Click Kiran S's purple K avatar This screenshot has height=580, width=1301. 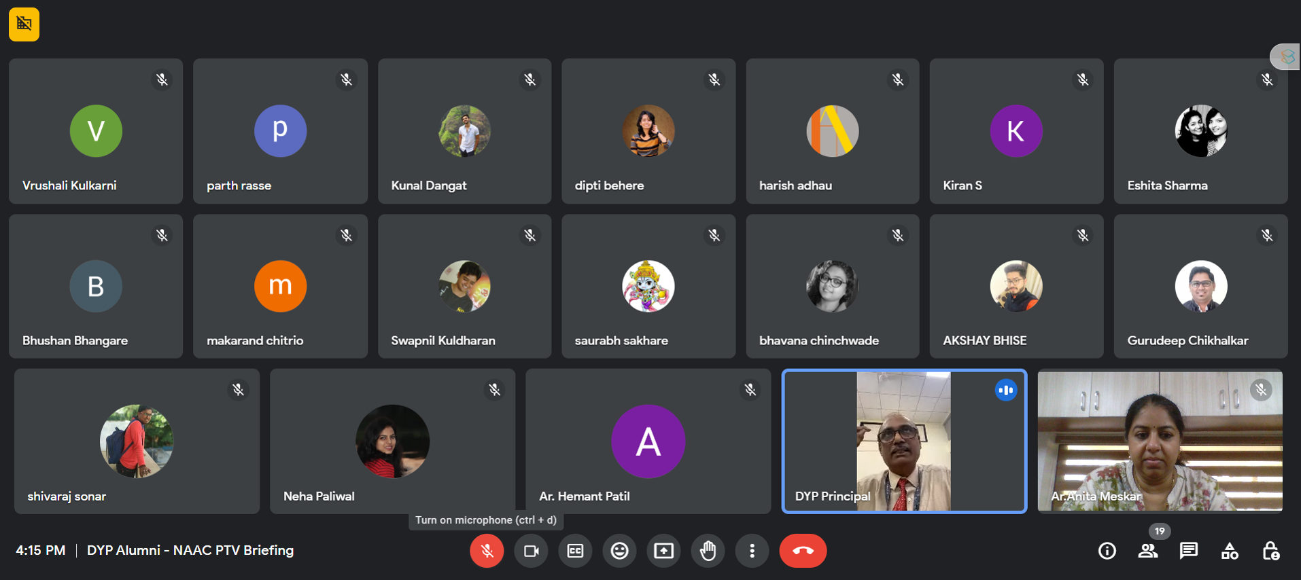(1016, 131)
